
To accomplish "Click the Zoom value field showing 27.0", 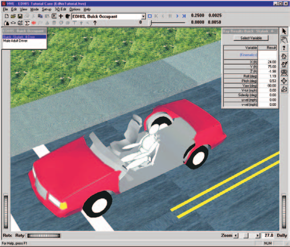I will pos(268,236).
